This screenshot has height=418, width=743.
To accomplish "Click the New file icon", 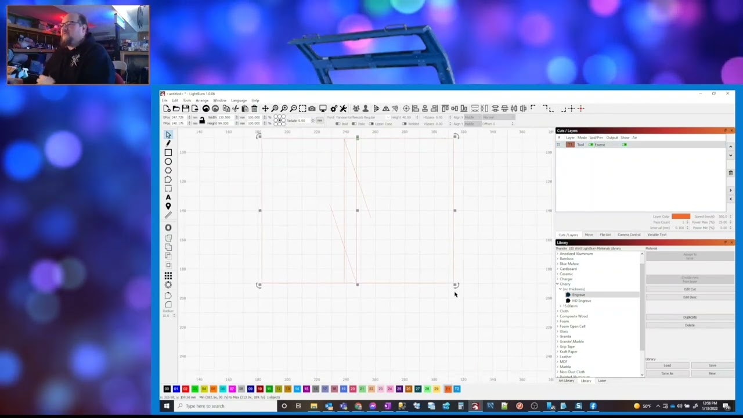I will tap(167, 109).
